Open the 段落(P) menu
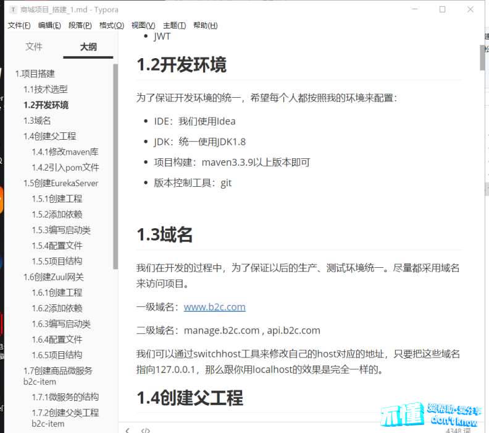The image size is (489, 433). point(80,25)
